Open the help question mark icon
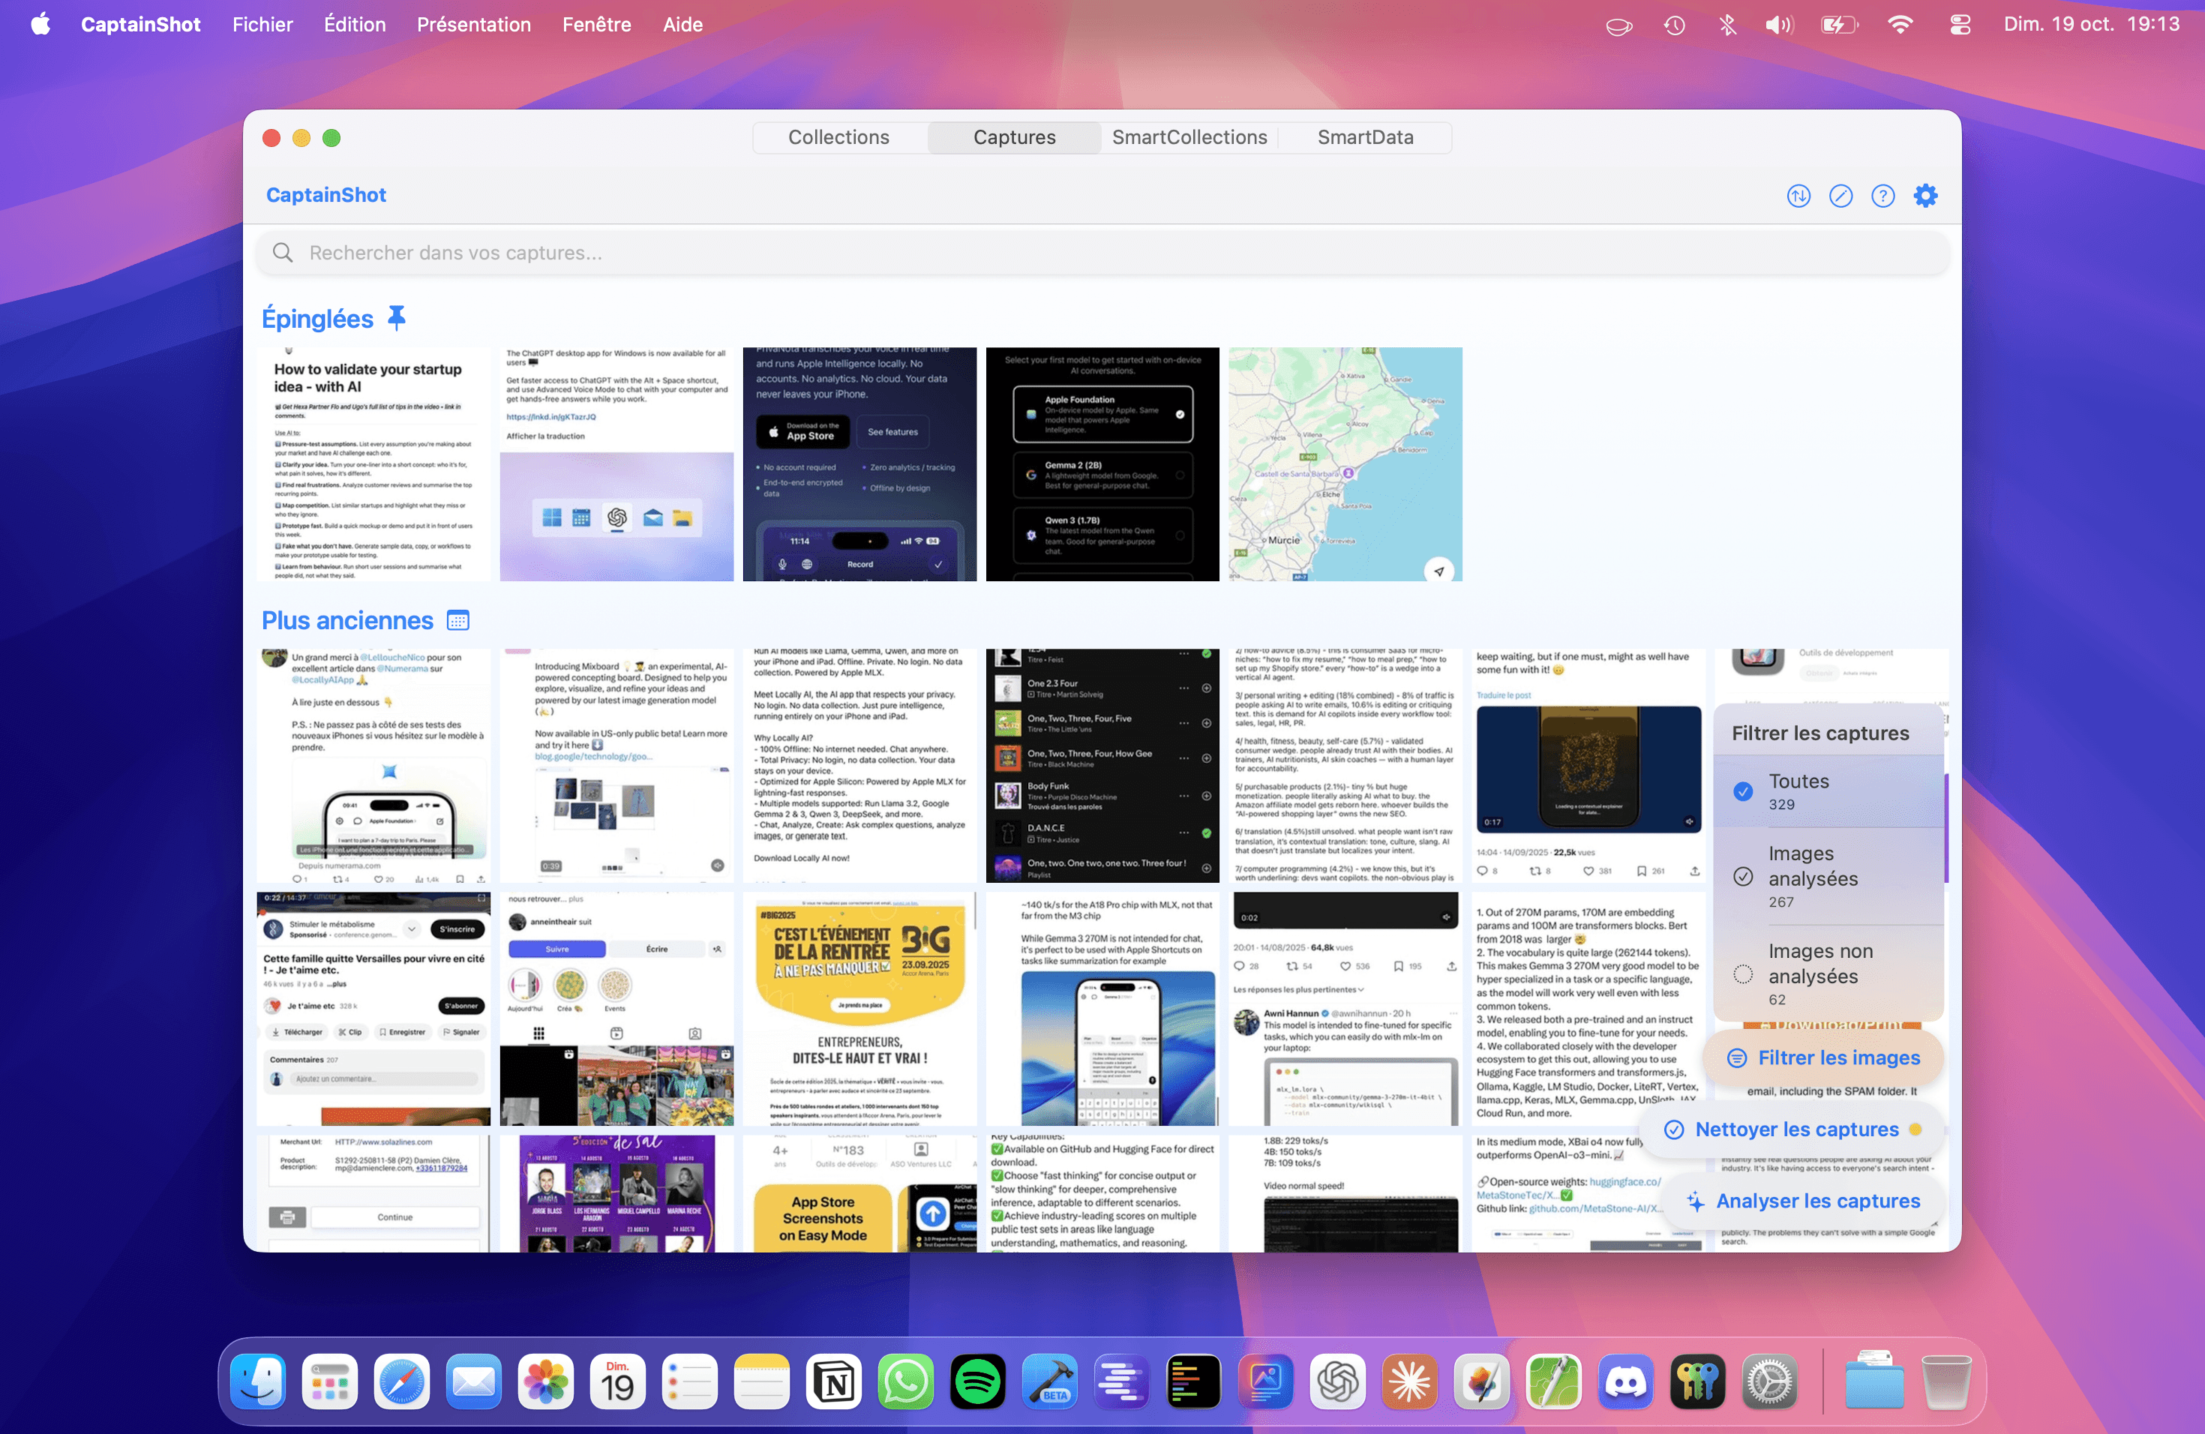The image size is (2205, 1434). 1882,196
